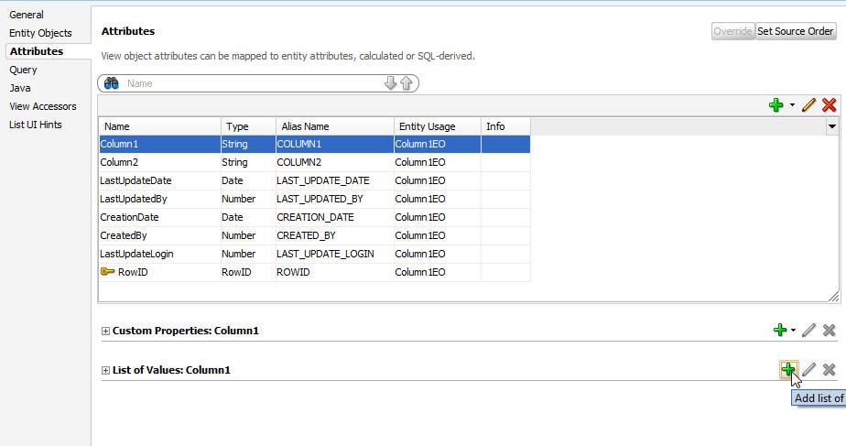Click the table resize grip corner
The image size is (846, 446).
(834, 297)
